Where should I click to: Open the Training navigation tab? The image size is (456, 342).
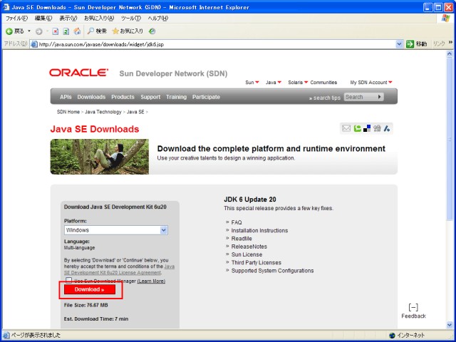pos(176,97)
